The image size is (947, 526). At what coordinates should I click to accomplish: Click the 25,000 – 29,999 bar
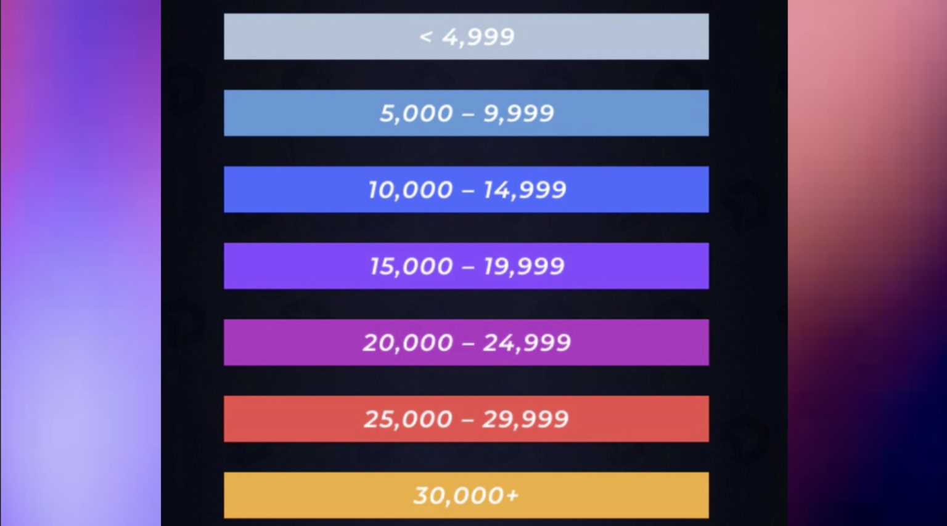(x=466, y=419)
